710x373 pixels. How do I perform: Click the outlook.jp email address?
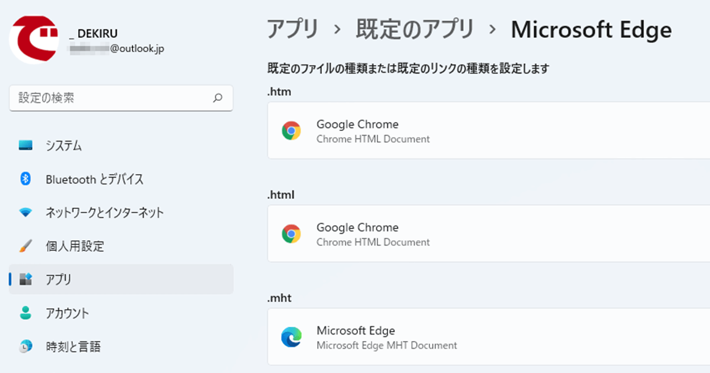coord(117,49)
